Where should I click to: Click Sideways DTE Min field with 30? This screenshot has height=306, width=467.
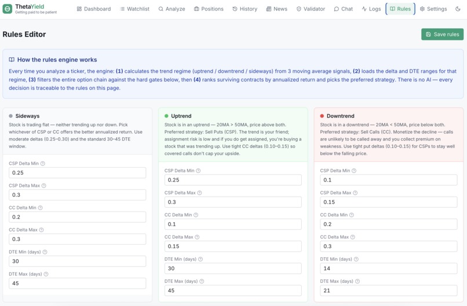(78, 261)
